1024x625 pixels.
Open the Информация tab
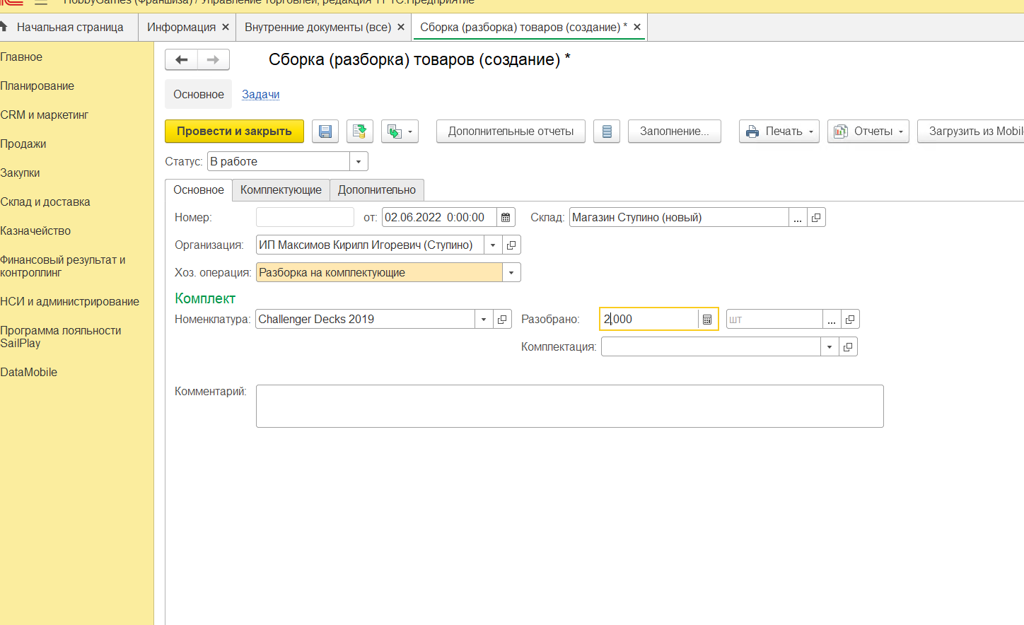pyautogui.click(x=181, y=27)
